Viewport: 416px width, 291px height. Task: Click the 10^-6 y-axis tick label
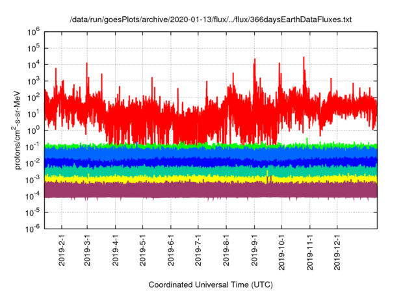[x=32, y=229]
